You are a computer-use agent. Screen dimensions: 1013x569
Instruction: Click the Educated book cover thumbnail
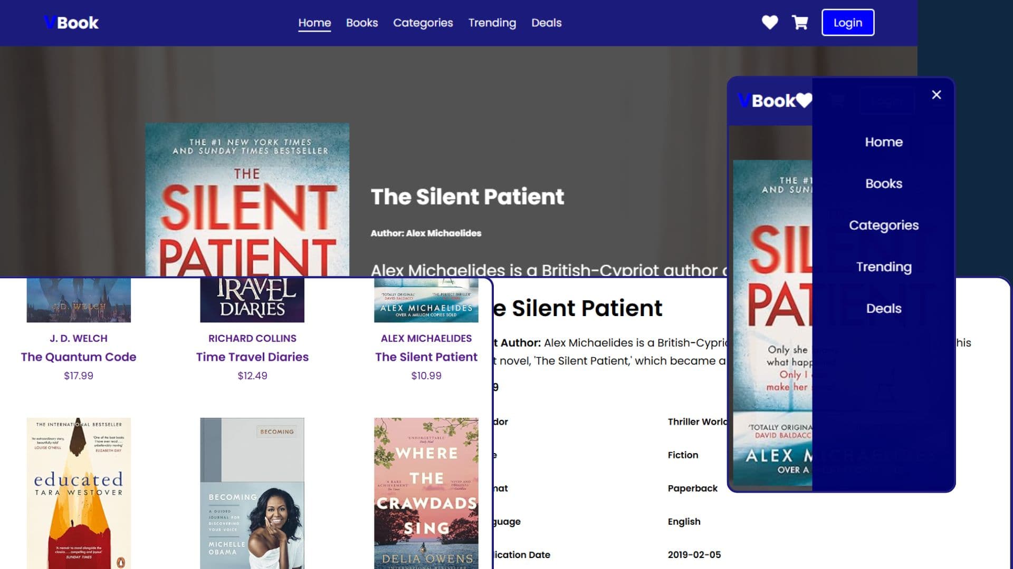(x=79, y=493)
